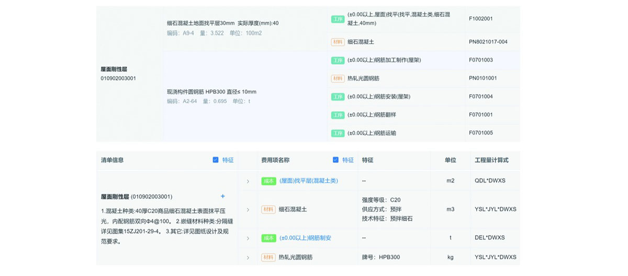Expand the (屋面)找平层(混凝土类) row
The width and height of the screenshot is (628, 276).
tap(248, 182)
